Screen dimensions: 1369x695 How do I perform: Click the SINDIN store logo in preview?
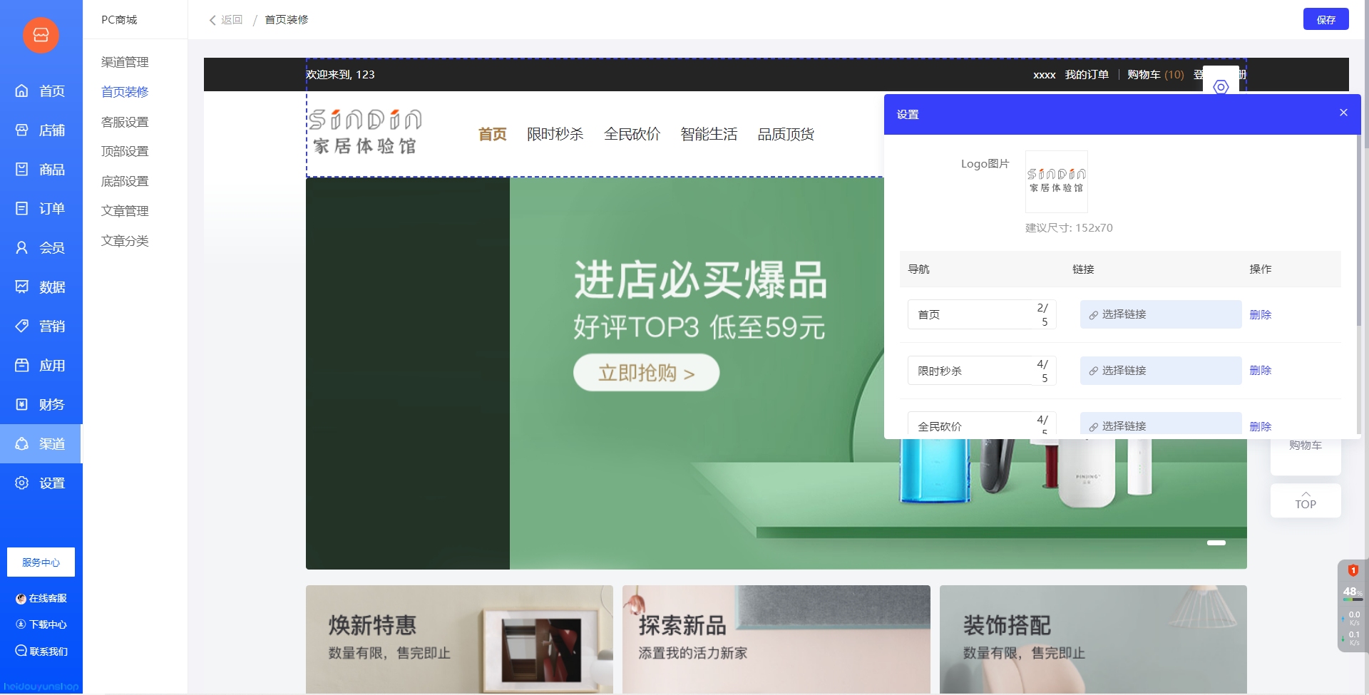pos(365,132)
